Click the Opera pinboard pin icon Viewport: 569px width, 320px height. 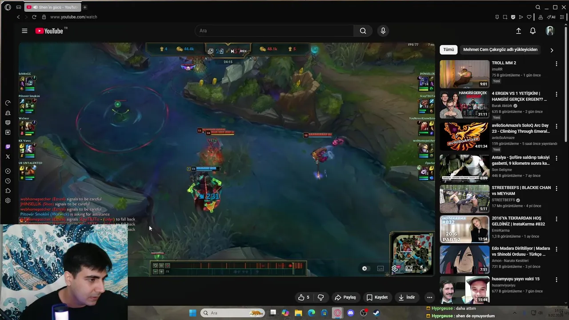(497, 17)
